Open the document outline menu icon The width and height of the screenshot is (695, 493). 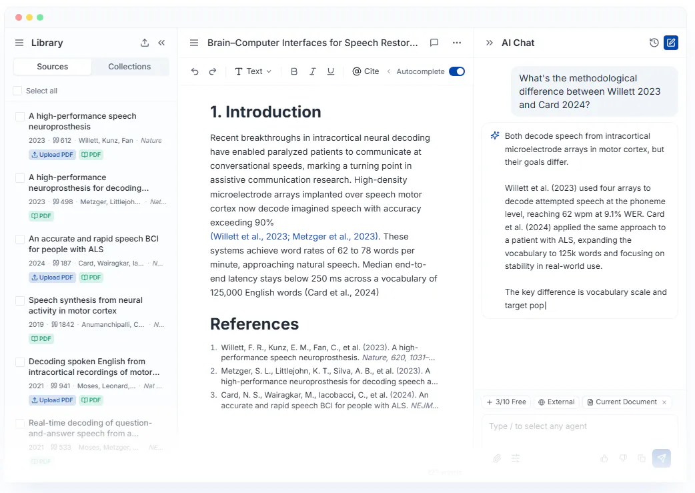[x=193, y=43]
